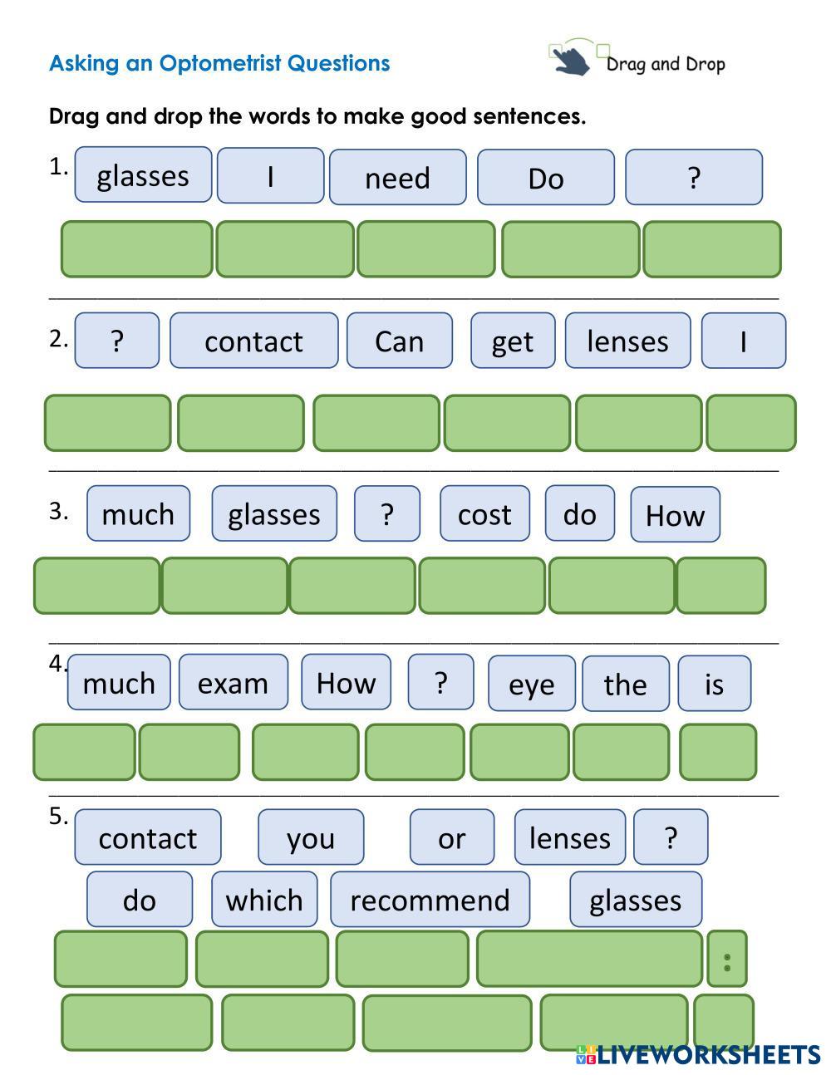Image resolution: width=831 pixels, height=1075 pixels.
Task: Pick the 'Can' word tile
Action: tap(399, 341)
